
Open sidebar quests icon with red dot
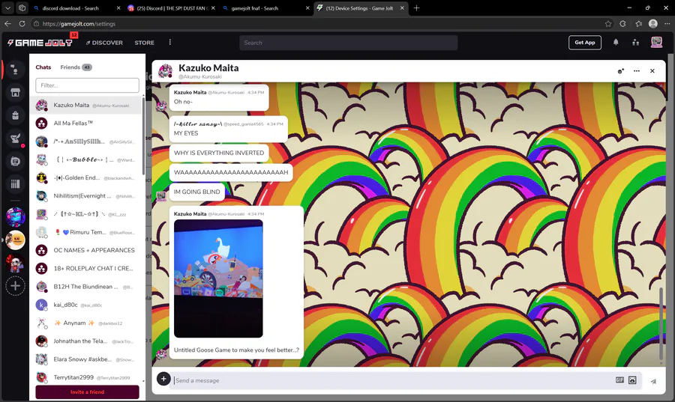[16, 138]
